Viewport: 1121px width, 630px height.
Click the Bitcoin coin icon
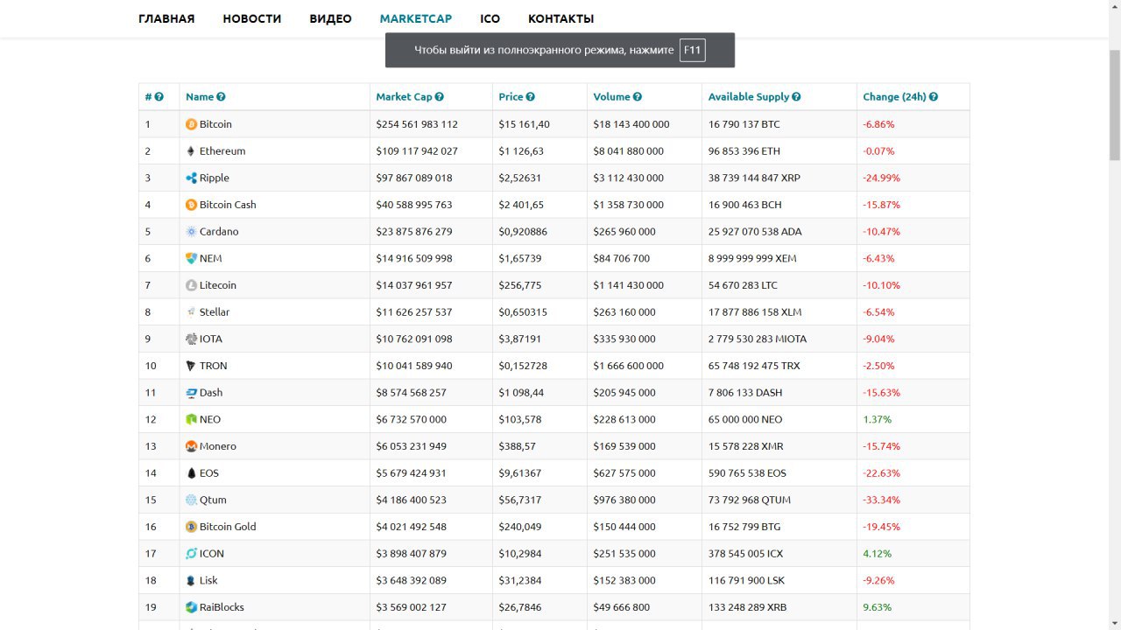point(191,124)
